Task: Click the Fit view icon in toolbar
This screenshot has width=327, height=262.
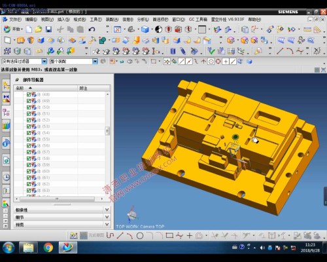Action: (117, 29)
